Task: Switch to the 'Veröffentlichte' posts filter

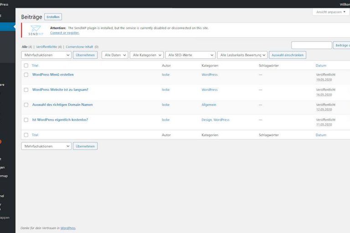Action: tap(48, 46)
